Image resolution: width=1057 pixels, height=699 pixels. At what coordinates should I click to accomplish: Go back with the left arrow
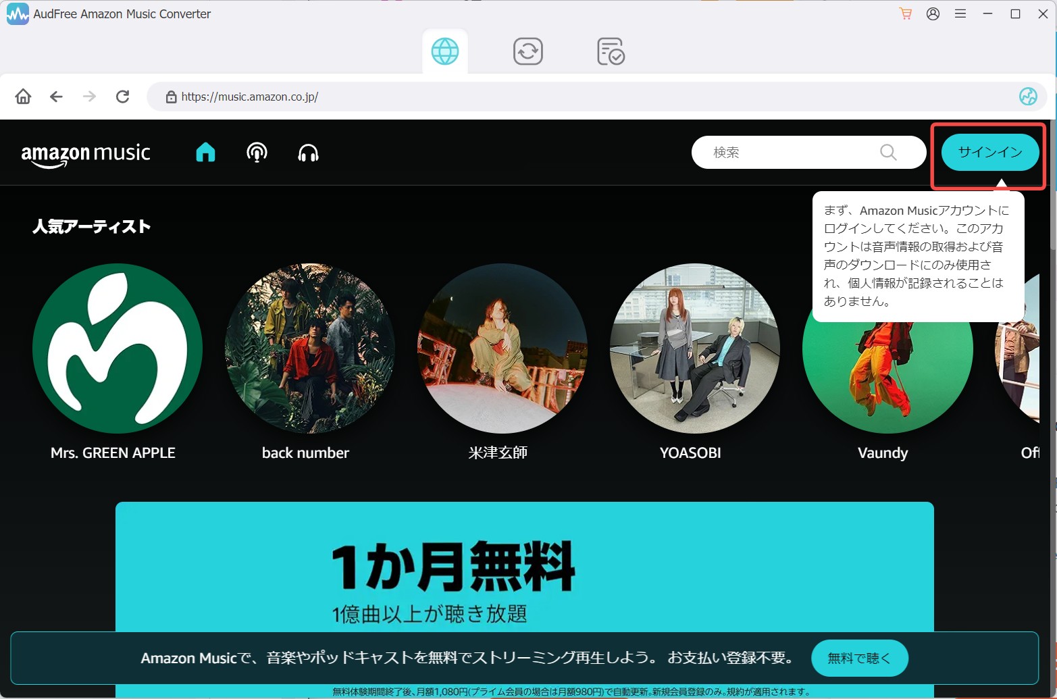pos(56,97)
